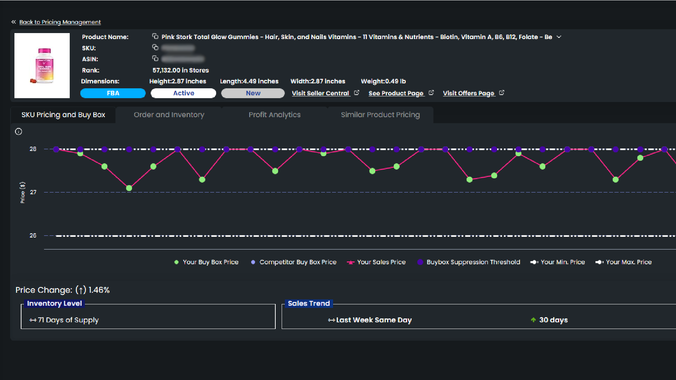Click the blue FBA badge button
Image resolution: width=676 pixels, height=380 pixels.
point(113,93)
